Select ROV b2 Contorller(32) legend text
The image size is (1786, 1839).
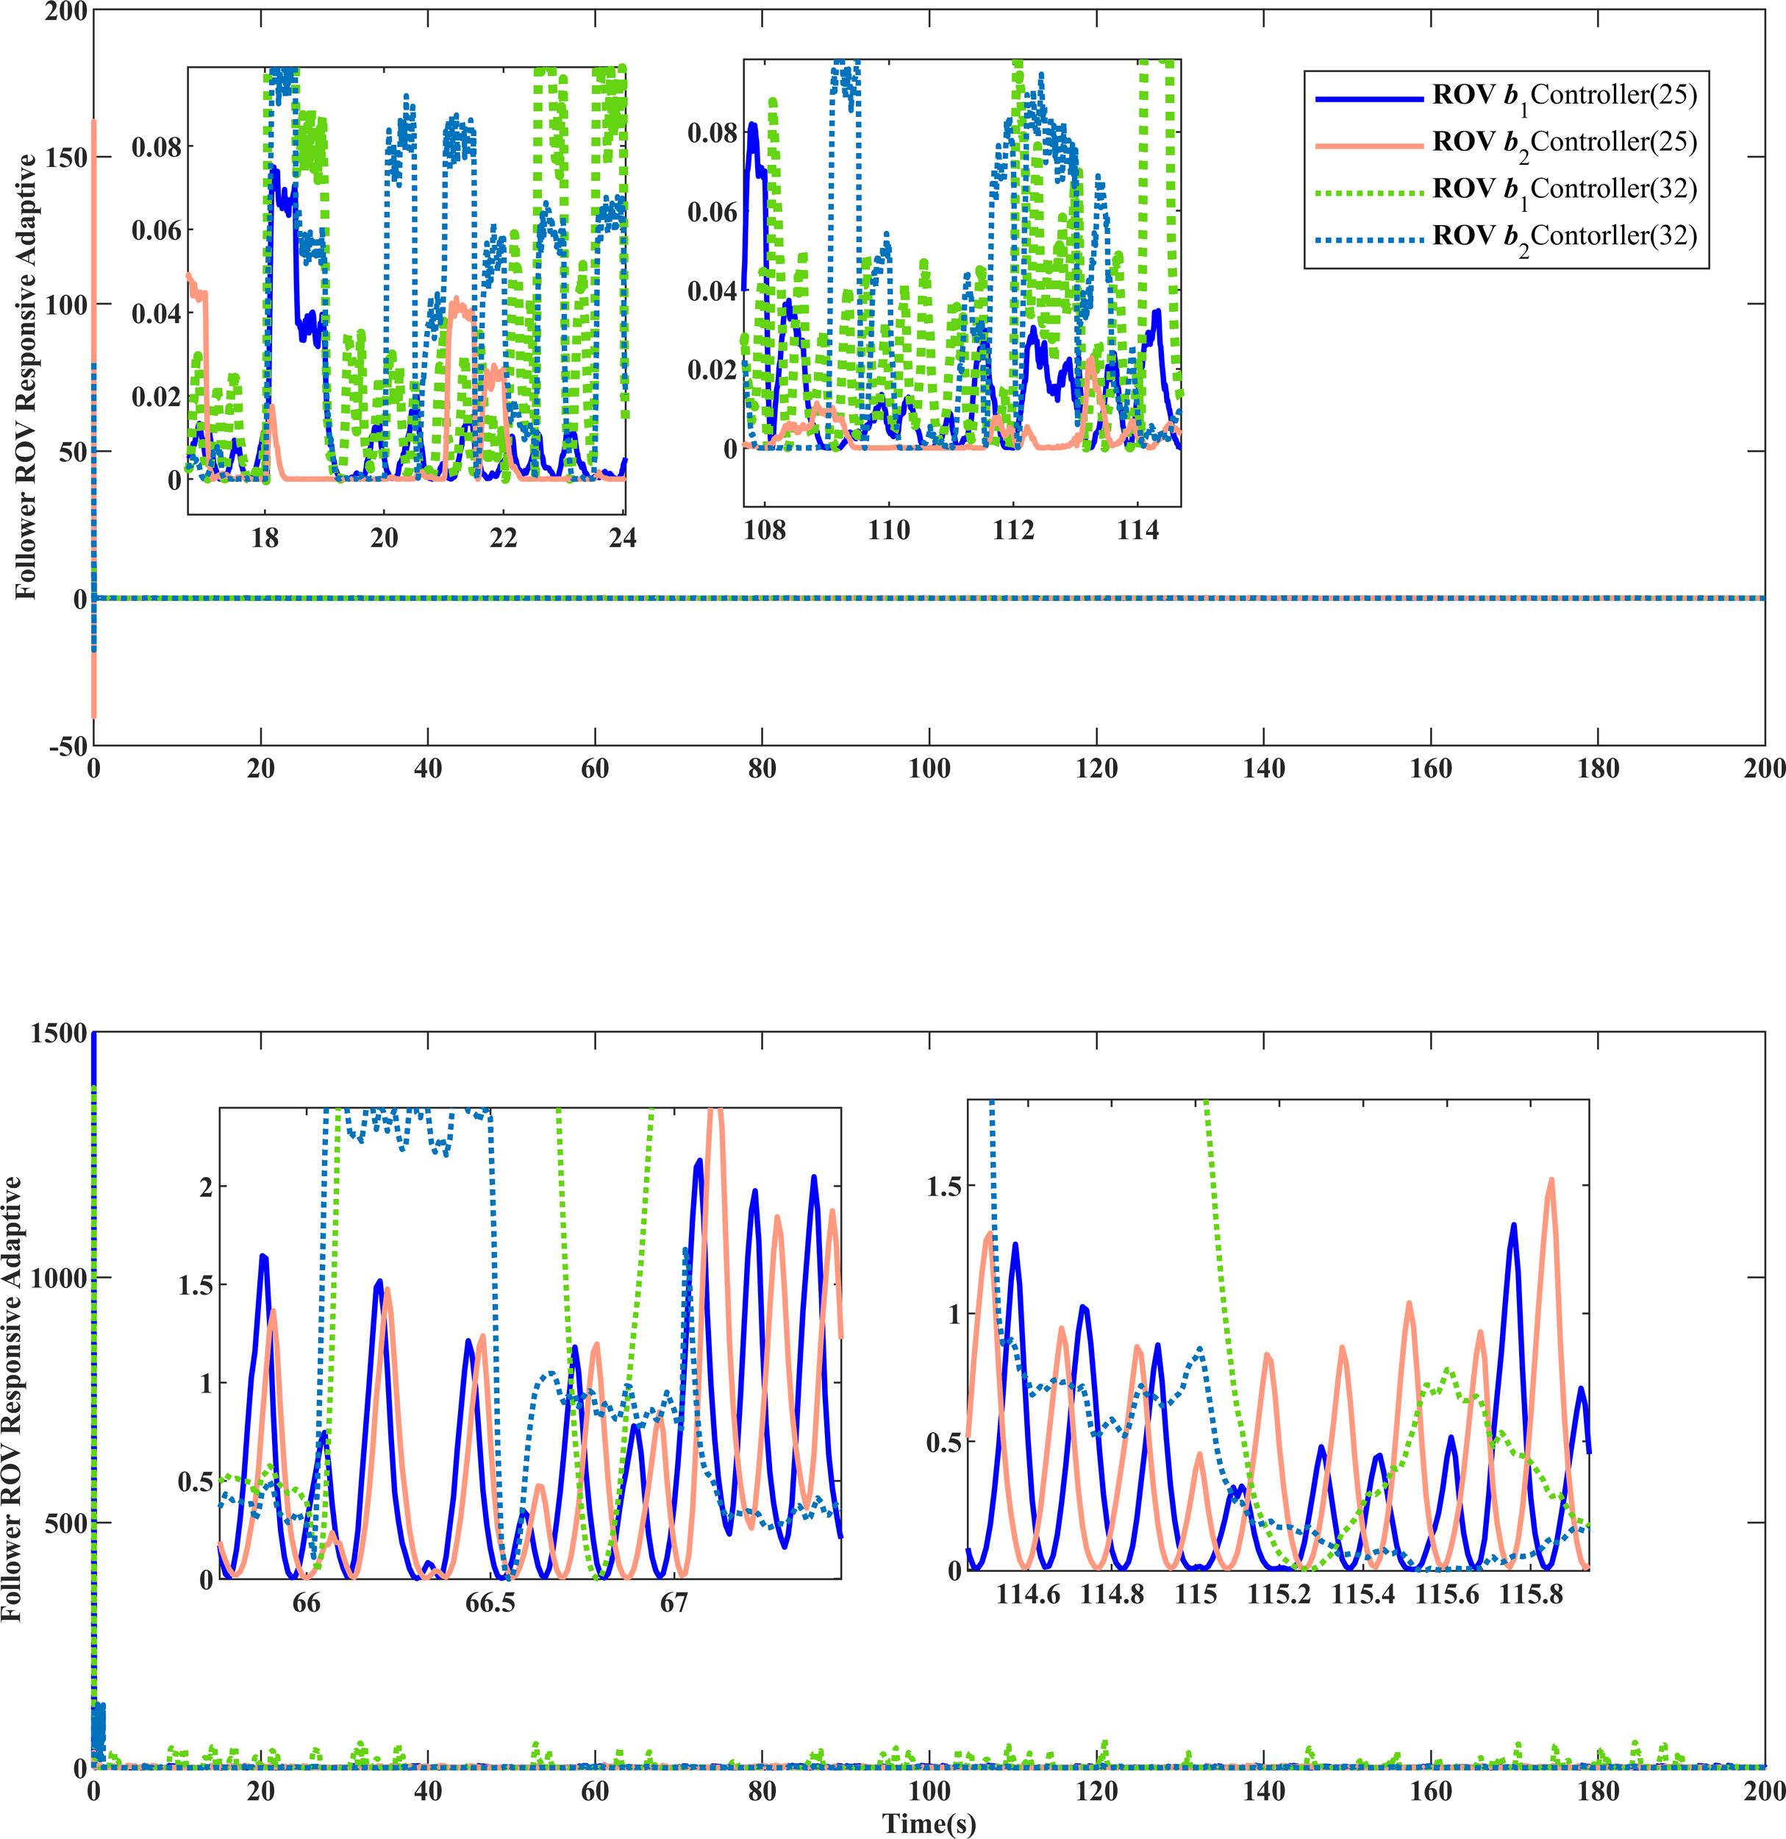coord(1565,236)
